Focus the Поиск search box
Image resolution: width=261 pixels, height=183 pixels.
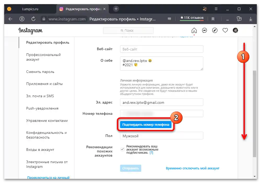(x=128, y=31)
